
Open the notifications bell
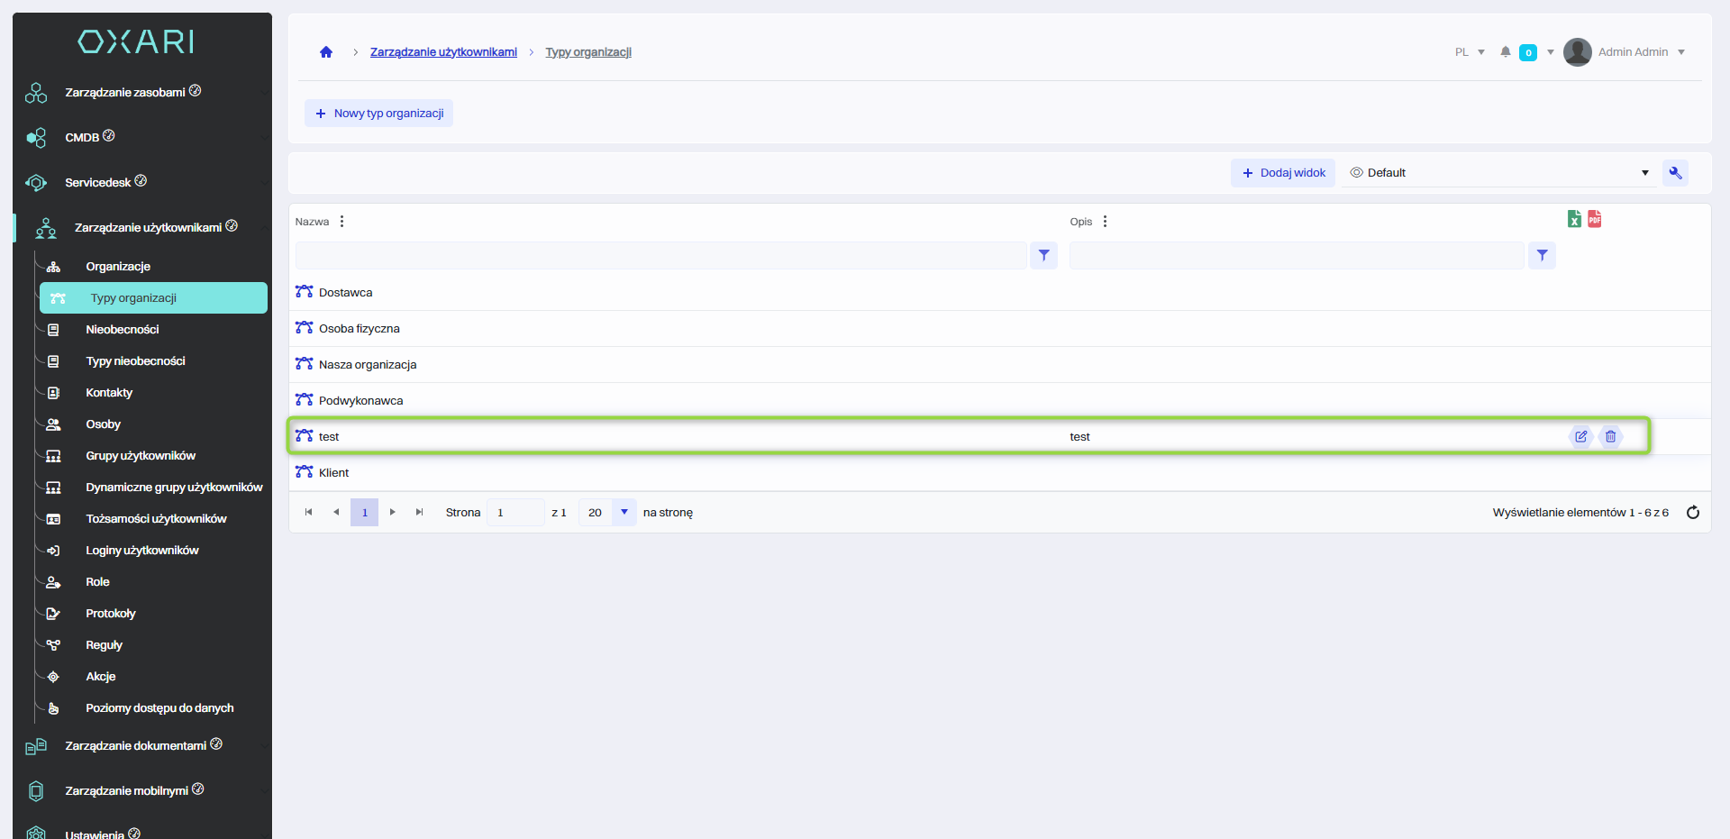pyautogui.click(x=1506, y=52)
